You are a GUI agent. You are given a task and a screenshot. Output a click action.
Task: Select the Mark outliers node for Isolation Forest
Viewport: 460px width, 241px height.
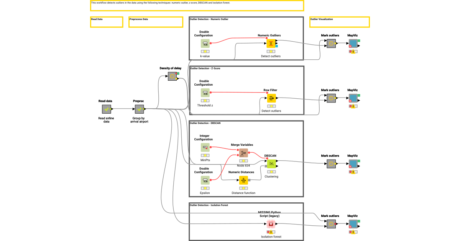(x=330, y=224)
